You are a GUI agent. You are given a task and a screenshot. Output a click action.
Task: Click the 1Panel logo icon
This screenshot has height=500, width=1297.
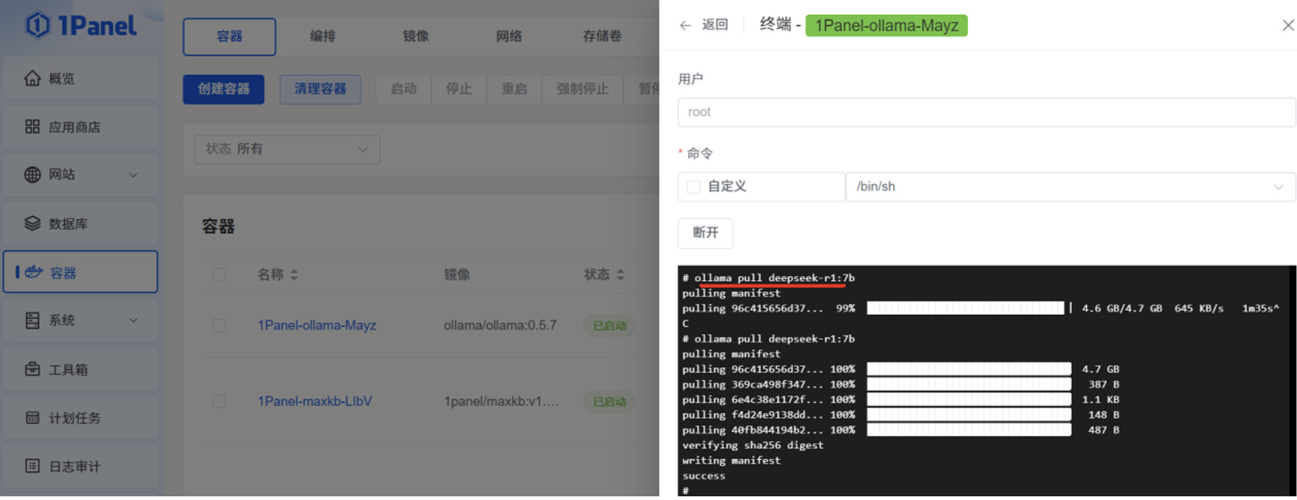pos(38,25)
